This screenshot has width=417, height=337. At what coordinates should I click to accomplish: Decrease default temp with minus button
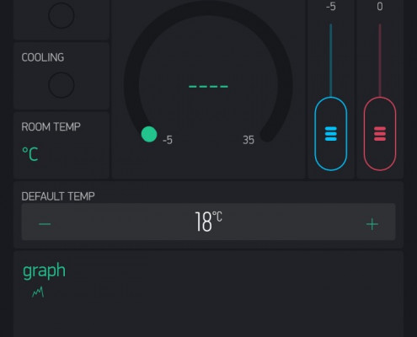click(x=45, y=224)
